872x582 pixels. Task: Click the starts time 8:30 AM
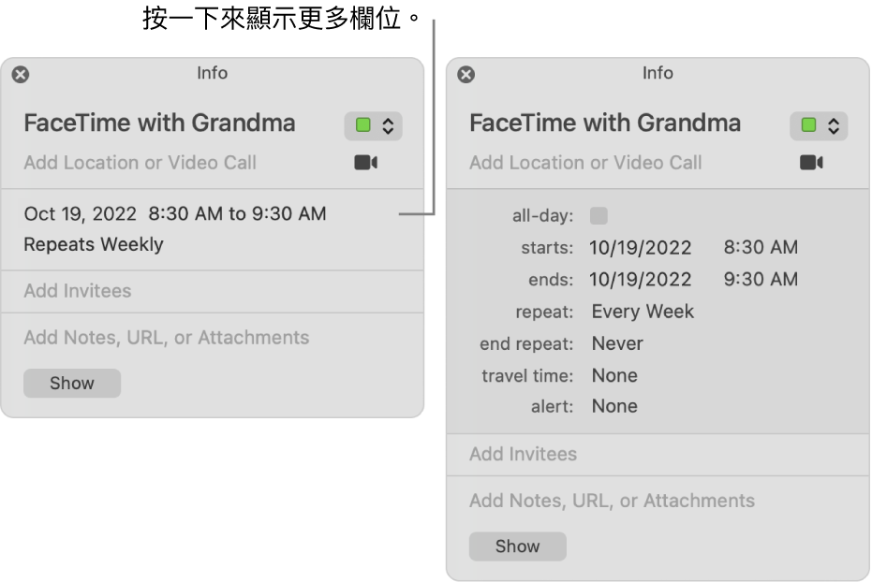click(761, 248)
